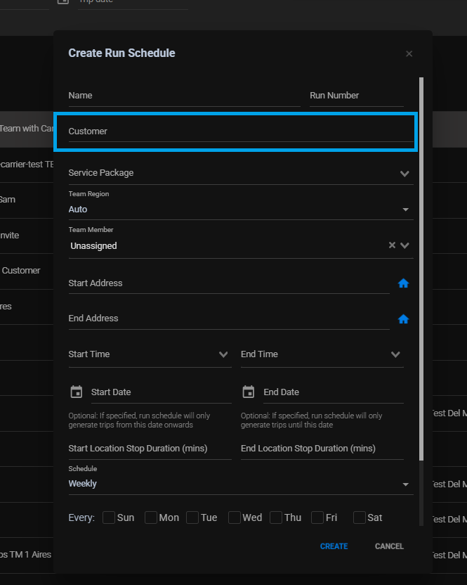Screen dimensions: 467x585
Task: Close the Create Run Schedule dialog
Action: point(409,54)
